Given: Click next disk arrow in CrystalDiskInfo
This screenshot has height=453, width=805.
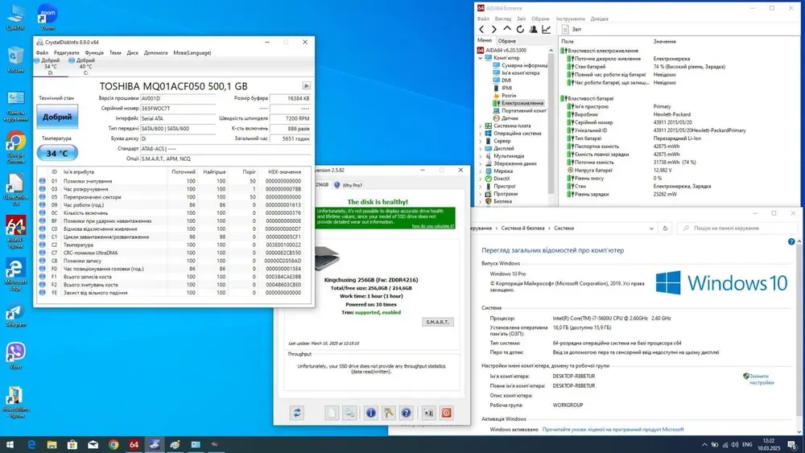Looking at the screenshot, I should click(x=306, y=86).
